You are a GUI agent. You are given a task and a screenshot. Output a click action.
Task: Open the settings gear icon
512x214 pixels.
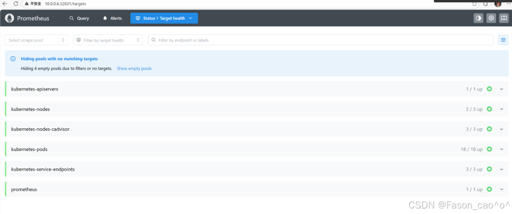point(491,18)
